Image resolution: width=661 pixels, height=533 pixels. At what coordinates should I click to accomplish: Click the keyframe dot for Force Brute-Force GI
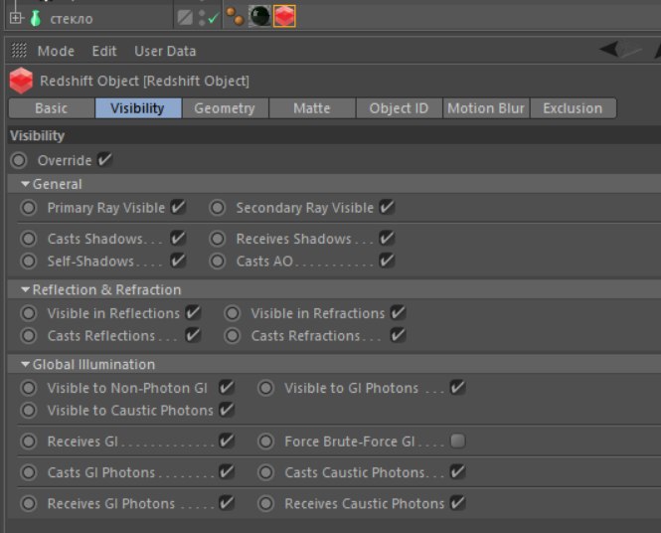[266, 442]
